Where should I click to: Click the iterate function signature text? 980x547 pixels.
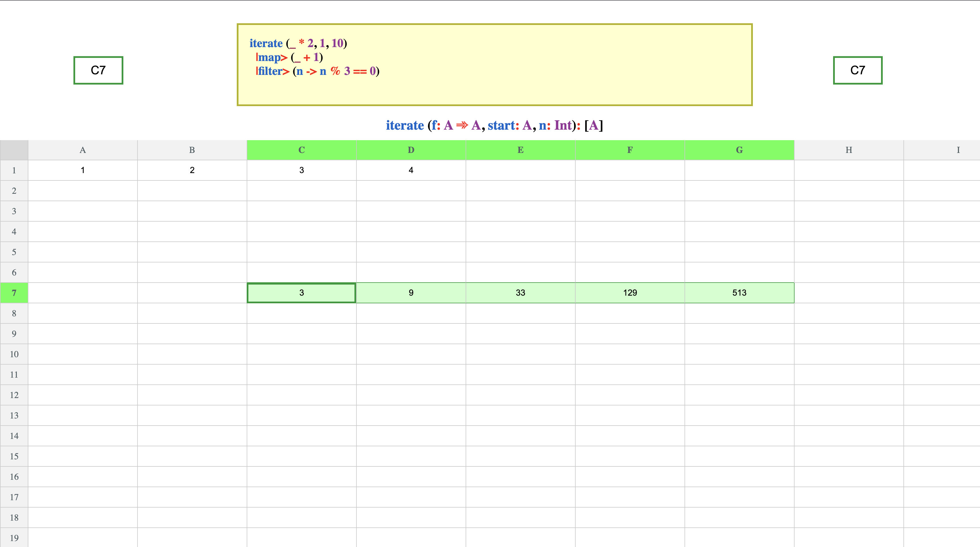point(494,125)
